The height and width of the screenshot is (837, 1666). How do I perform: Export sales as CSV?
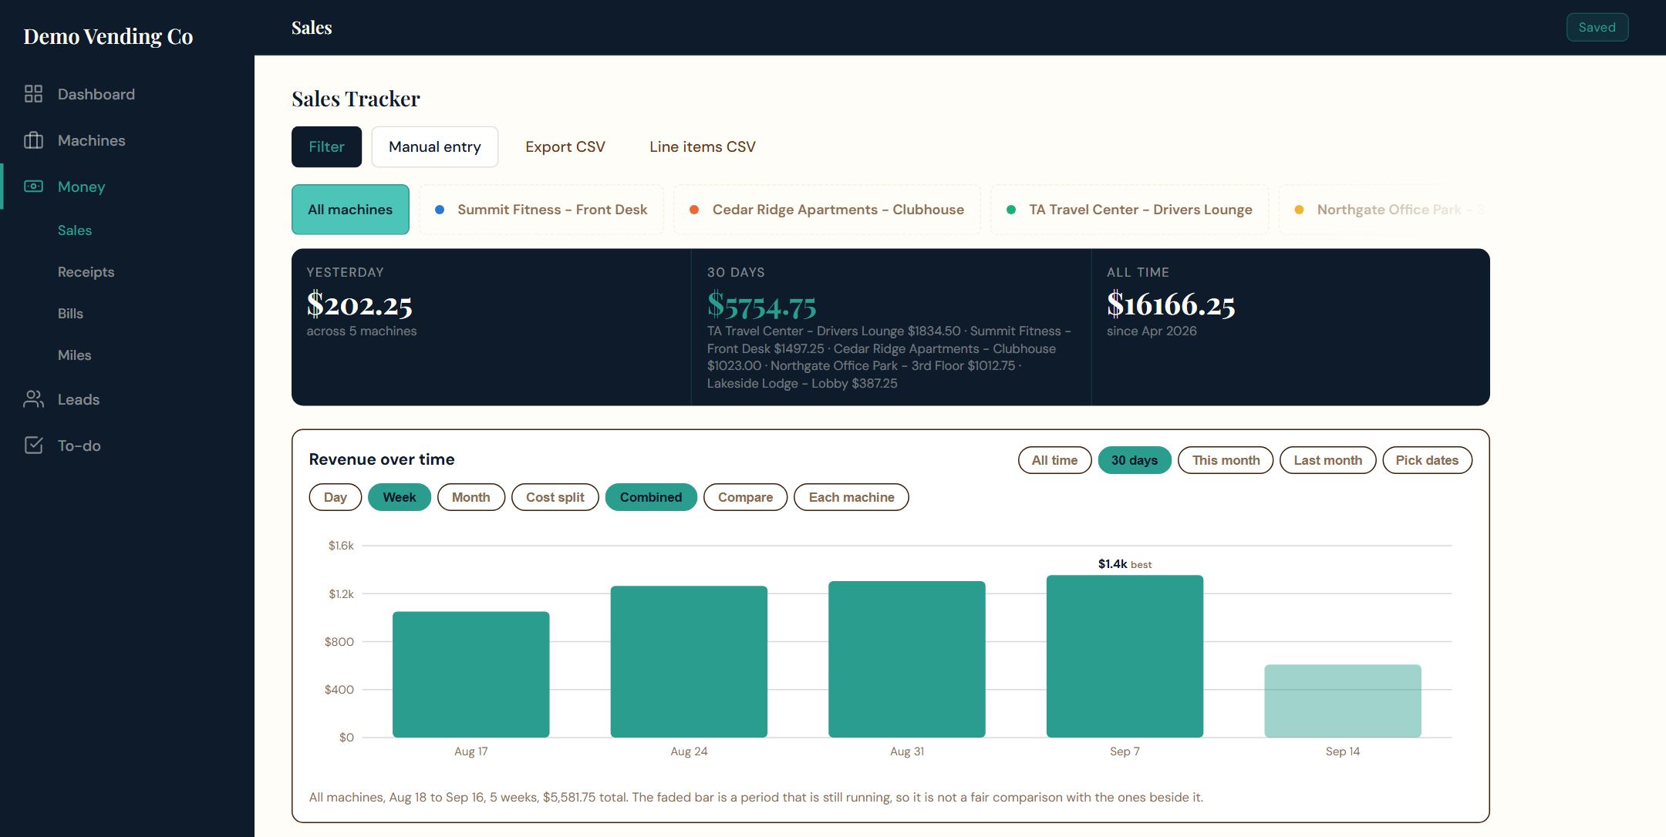565,146
